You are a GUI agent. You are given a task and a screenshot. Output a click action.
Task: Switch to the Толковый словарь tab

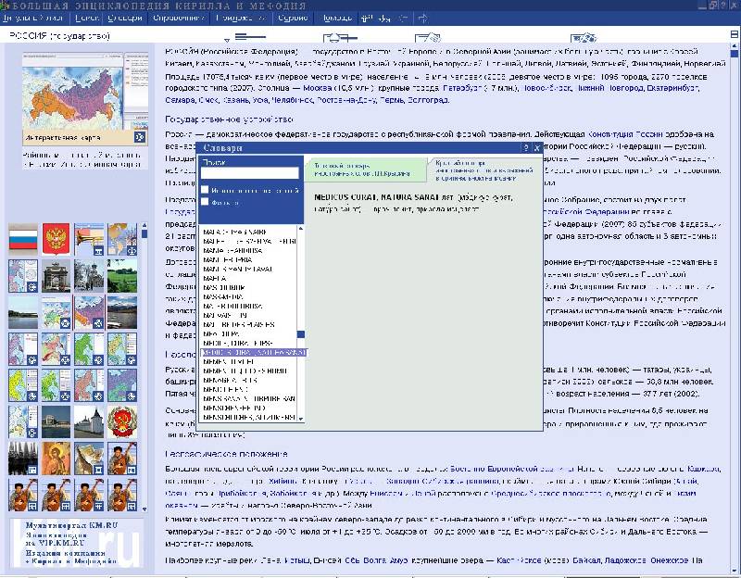click(x=366, y=170)
